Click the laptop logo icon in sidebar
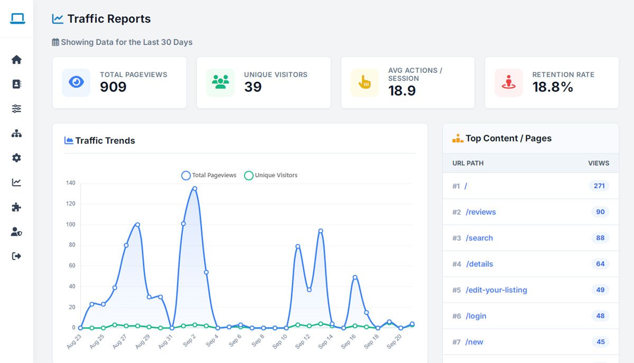The width and height of the screenshot is (634, 363). (x=17, y=19)
